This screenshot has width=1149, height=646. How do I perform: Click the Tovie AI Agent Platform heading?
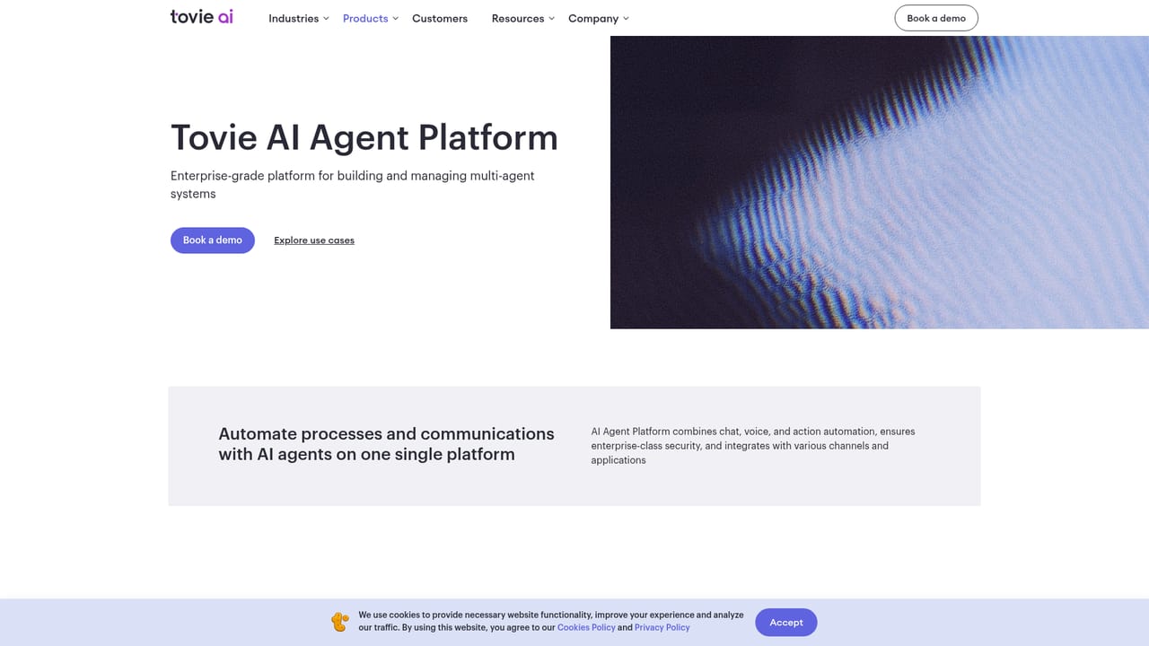click(x=364, y=137)
